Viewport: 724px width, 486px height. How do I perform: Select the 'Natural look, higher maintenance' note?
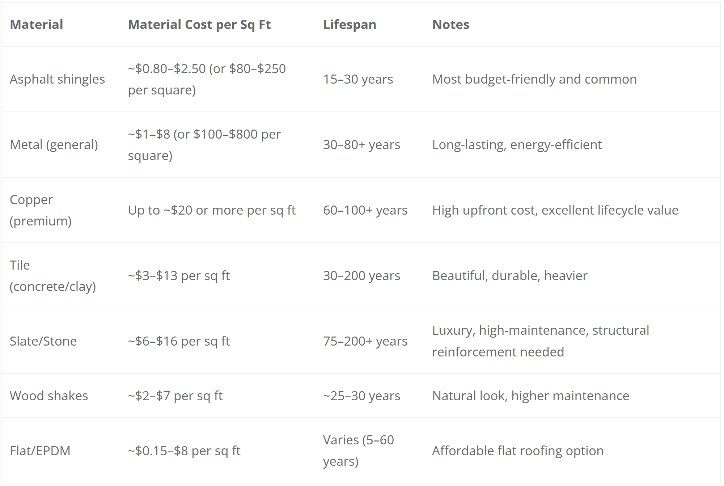530,396
